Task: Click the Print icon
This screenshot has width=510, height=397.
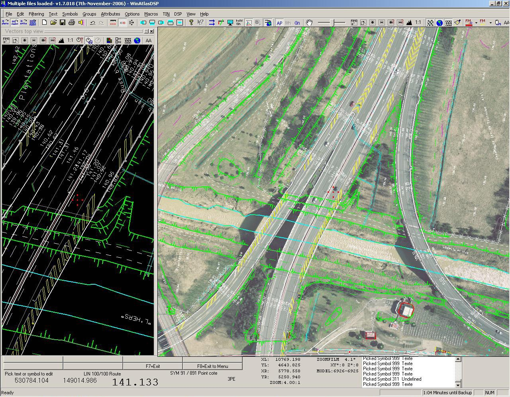Action: coord(72,23)
